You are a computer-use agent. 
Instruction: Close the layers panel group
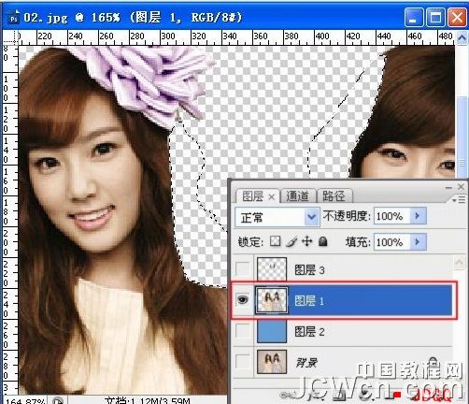pyautogui.click(x=461, y=187)
